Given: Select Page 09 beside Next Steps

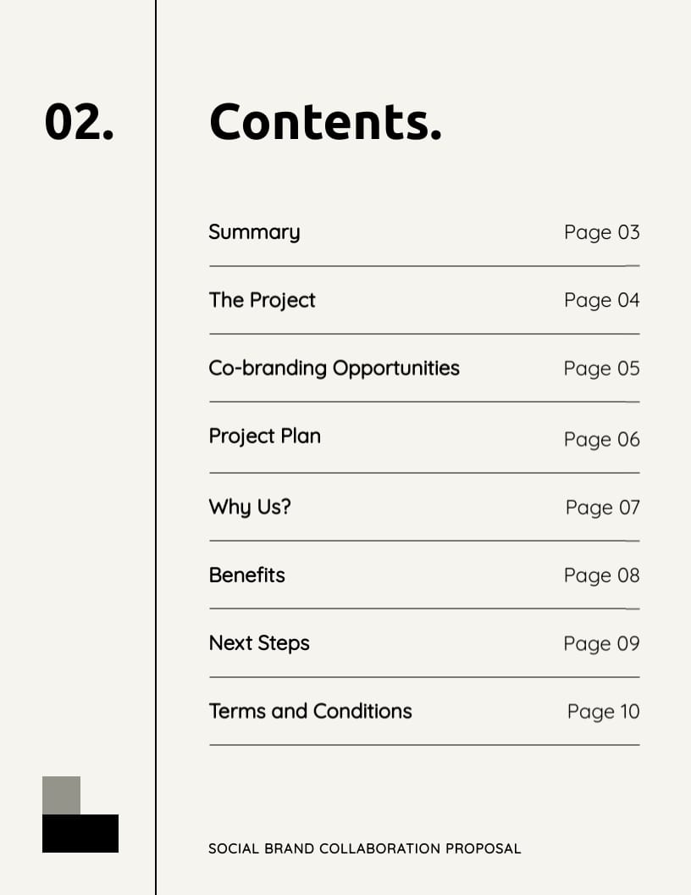Looking at the screenshot, I should point(602,644).
